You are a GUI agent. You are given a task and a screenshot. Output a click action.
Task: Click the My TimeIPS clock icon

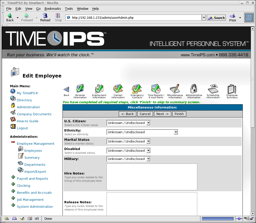point(13,91)
